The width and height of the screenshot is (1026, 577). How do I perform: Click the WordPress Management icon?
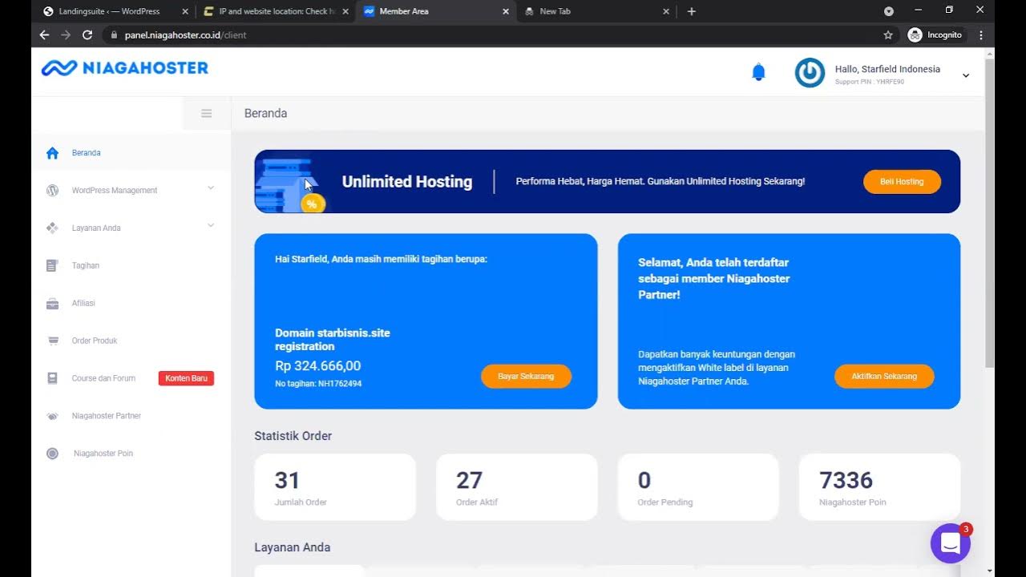(52, 191)
